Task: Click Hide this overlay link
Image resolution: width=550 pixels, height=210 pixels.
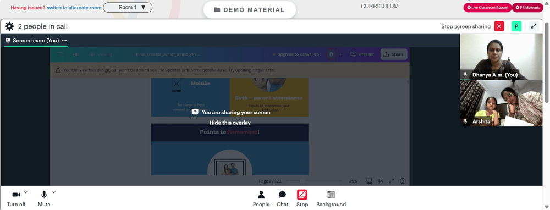Action: click(x=230, y=123)
